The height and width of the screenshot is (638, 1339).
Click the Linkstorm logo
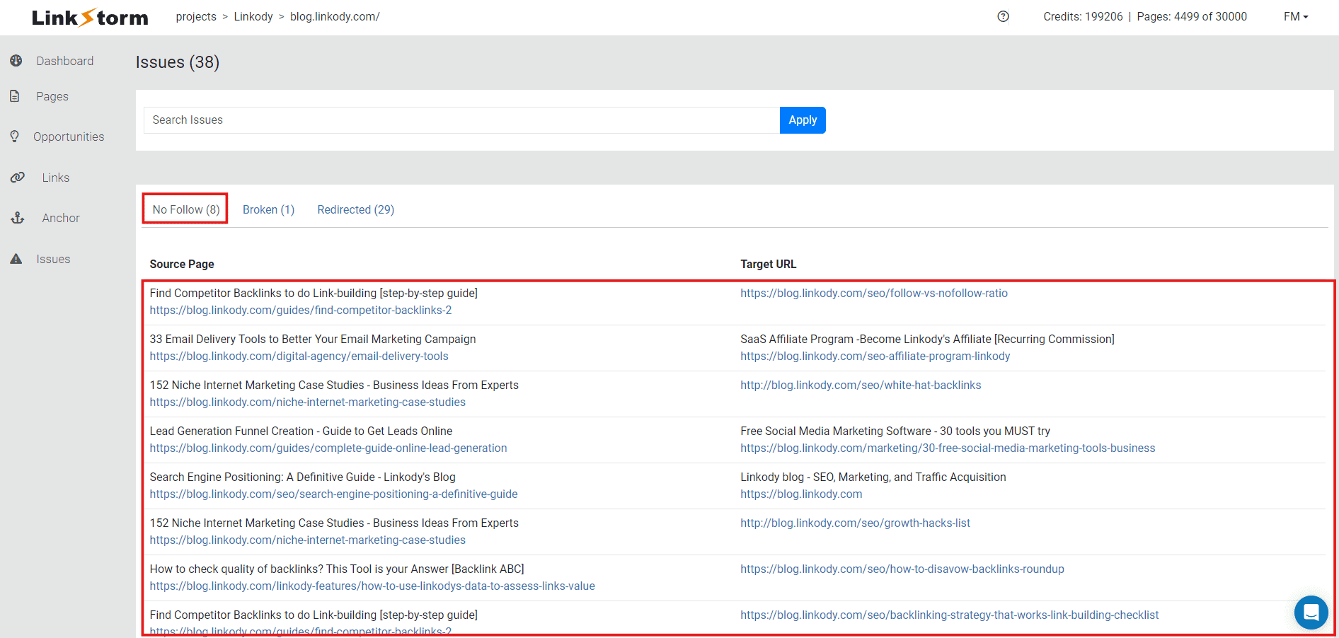tap(89, 17)
